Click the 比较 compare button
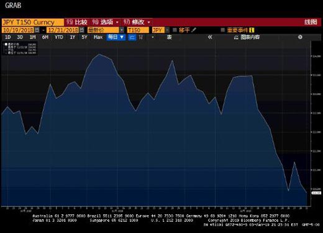 coord(77,22)
